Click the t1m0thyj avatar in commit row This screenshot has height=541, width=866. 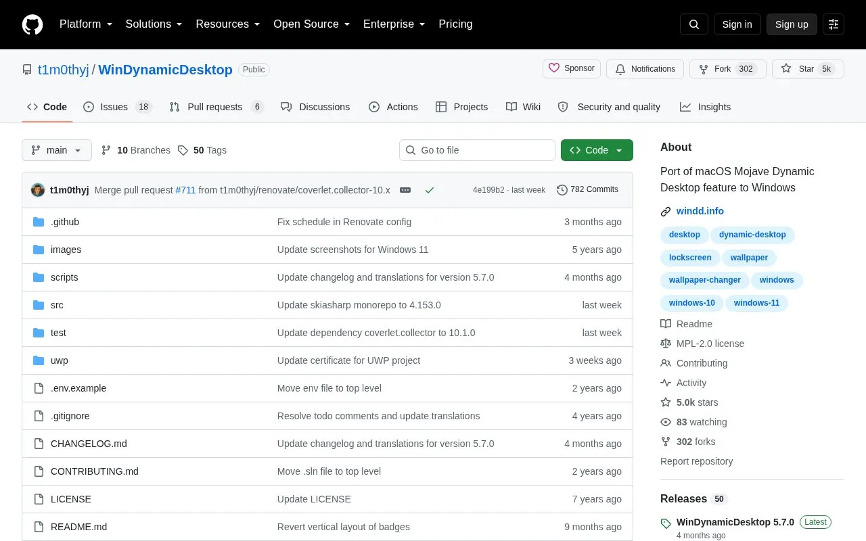point(38,190)
